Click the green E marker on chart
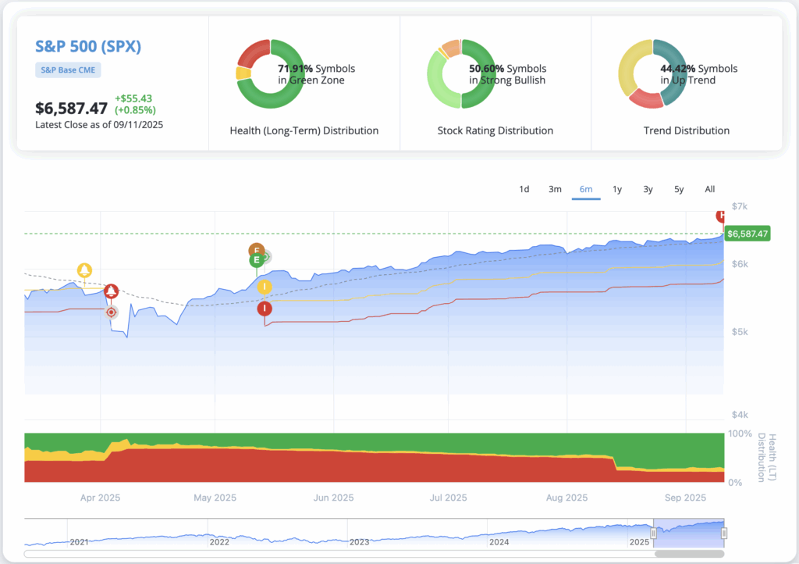The height and width of the screenshot is (564, 799). coord(257,260)
